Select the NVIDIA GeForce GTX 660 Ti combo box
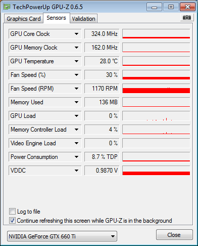The height and width of the screenshot is (246, 198). pyautogui.click(x=62, y=236)
